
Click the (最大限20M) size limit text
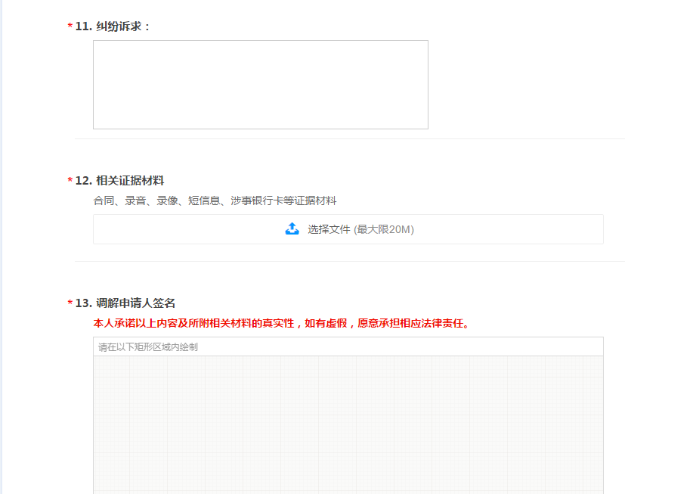pyautogui.click(x=384, y=229)
